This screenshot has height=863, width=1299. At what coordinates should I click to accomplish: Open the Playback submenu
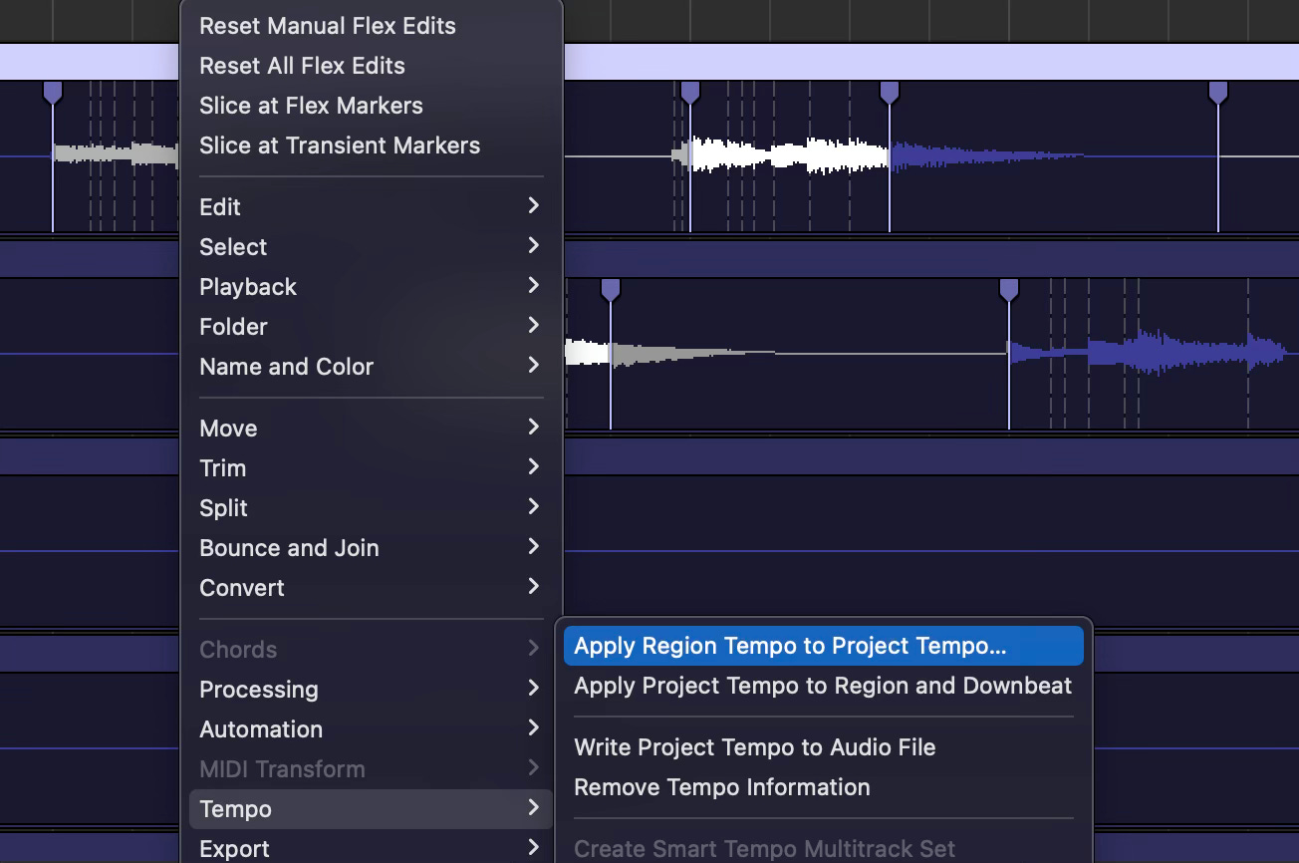click(371, 286)
